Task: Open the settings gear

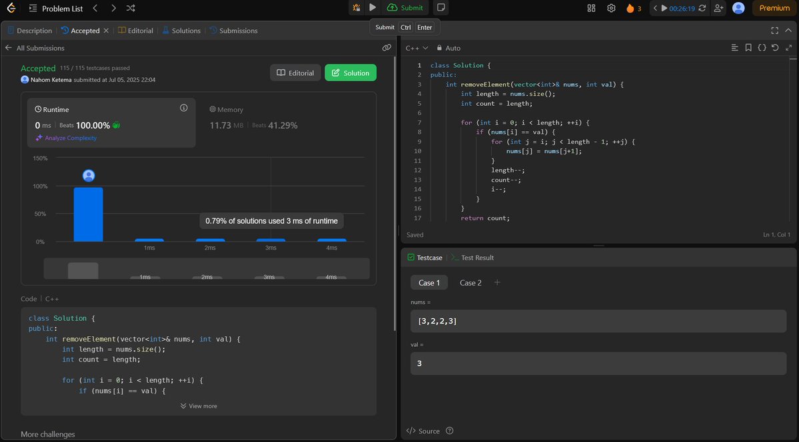Action: click(x=611, y=8)
